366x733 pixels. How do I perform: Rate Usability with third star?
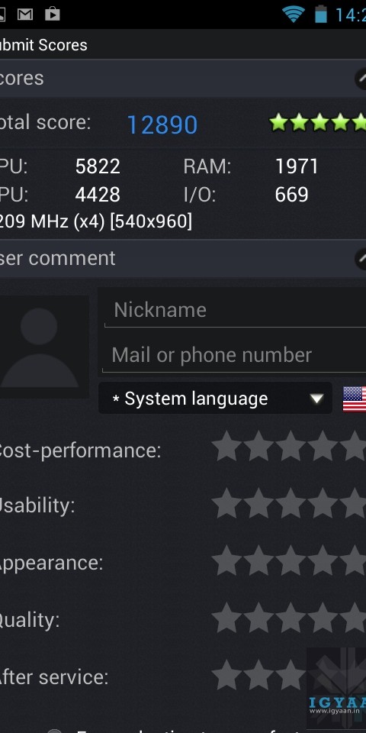click(291, 503)
